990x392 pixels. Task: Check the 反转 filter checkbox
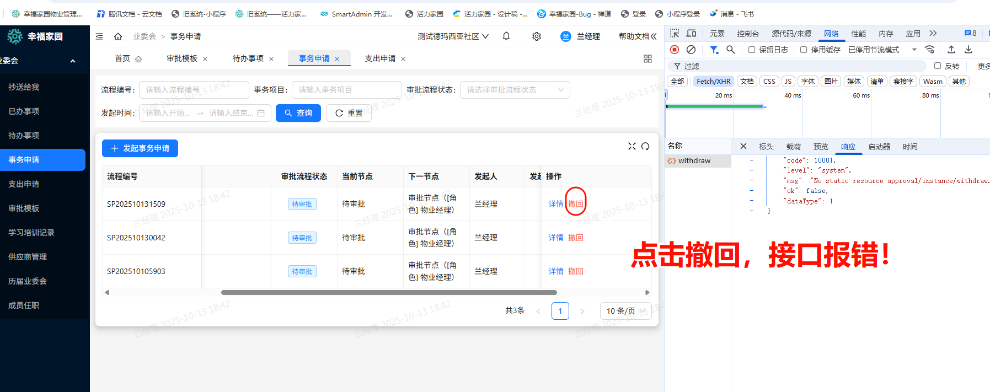(938, 66)
